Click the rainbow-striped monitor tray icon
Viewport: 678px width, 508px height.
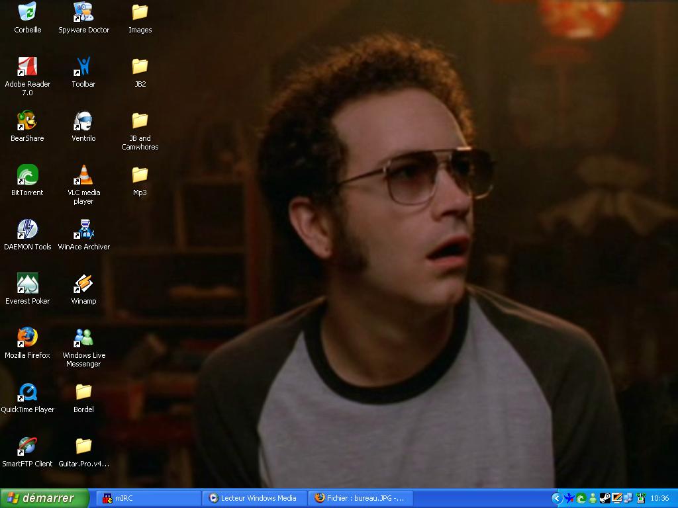coord(616,498)
